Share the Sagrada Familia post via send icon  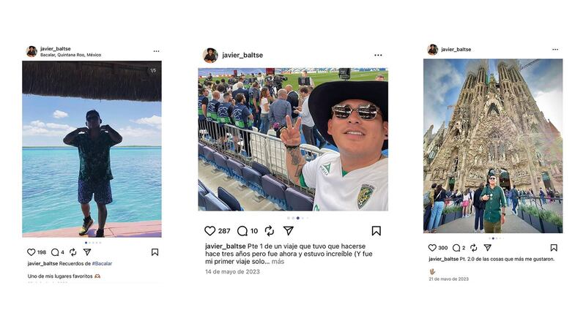pos(487,247)
